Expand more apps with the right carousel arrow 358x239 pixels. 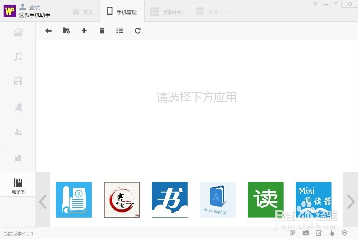[350, 201]
